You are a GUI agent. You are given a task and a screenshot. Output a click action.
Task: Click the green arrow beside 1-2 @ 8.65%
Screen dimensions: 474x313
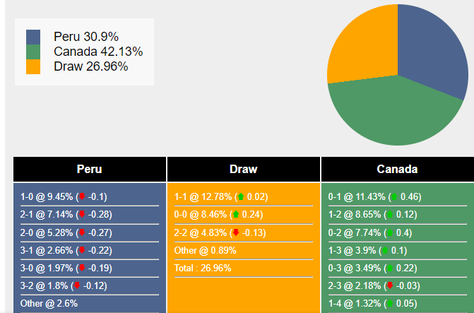[x=389, y=215]
